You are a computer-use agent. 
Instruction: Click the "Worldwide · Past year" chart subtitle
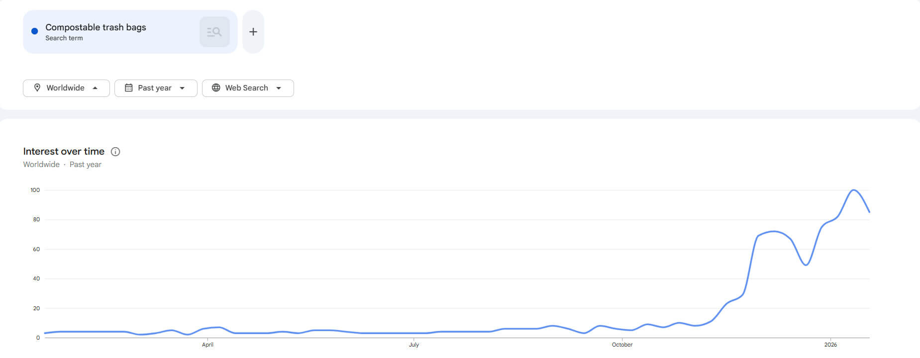click(x=62, y=165)
